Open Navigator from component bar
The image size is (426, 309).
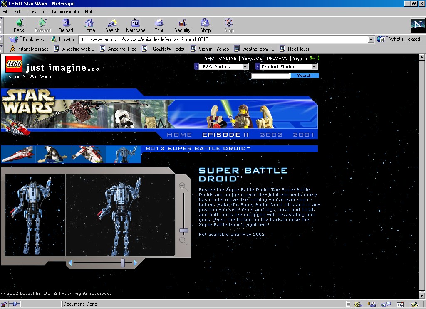tap(357, 304)
